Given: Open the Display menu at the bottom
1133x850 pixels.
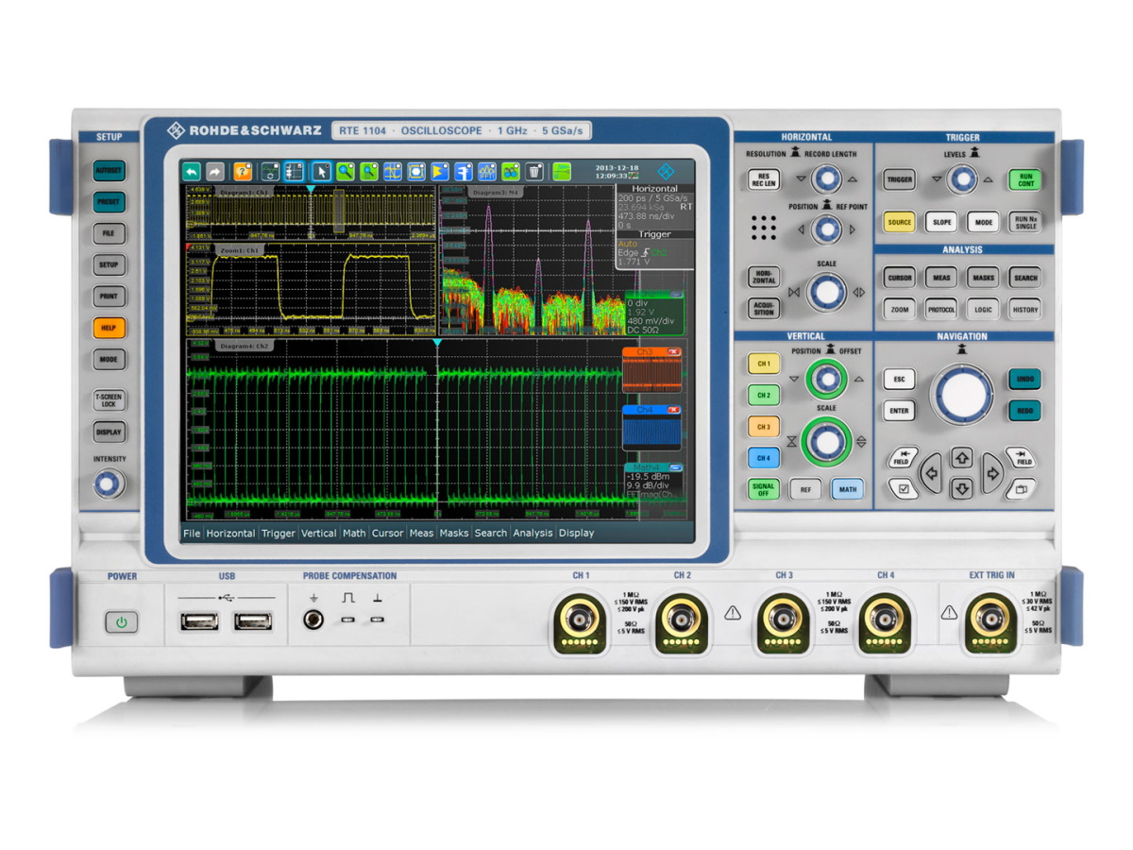Looking at the screenshot, I should pyautogui.click(x=577, y=534).
